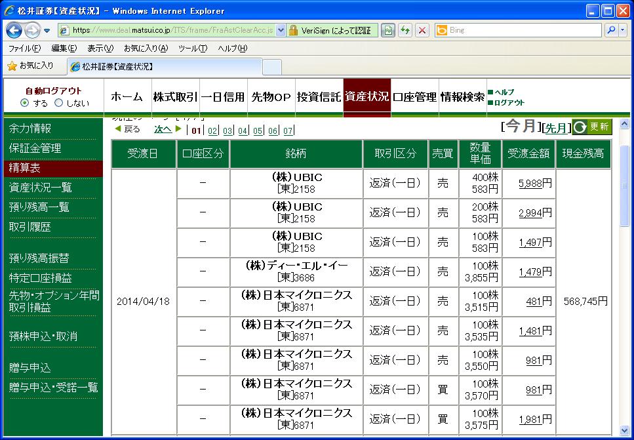The height and width of the screenshot is (440, 634).
Task: Select 精算表 in the sidebar
Action: pos(53,168)
